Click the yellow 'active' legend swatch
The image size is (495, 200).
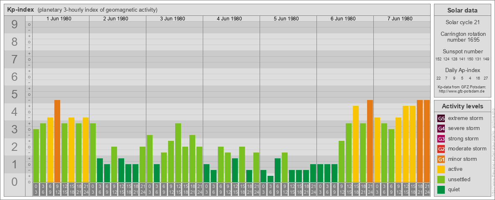point(441,169)
